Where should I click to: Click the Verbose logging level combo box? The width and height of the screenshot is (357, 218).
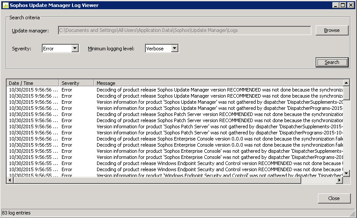click(x=162, y=48)
